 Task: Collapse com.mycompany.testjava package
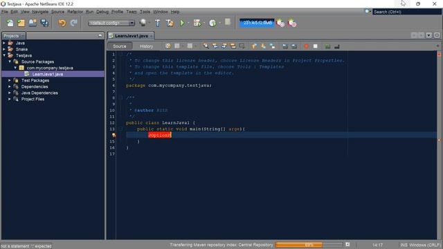15,68
